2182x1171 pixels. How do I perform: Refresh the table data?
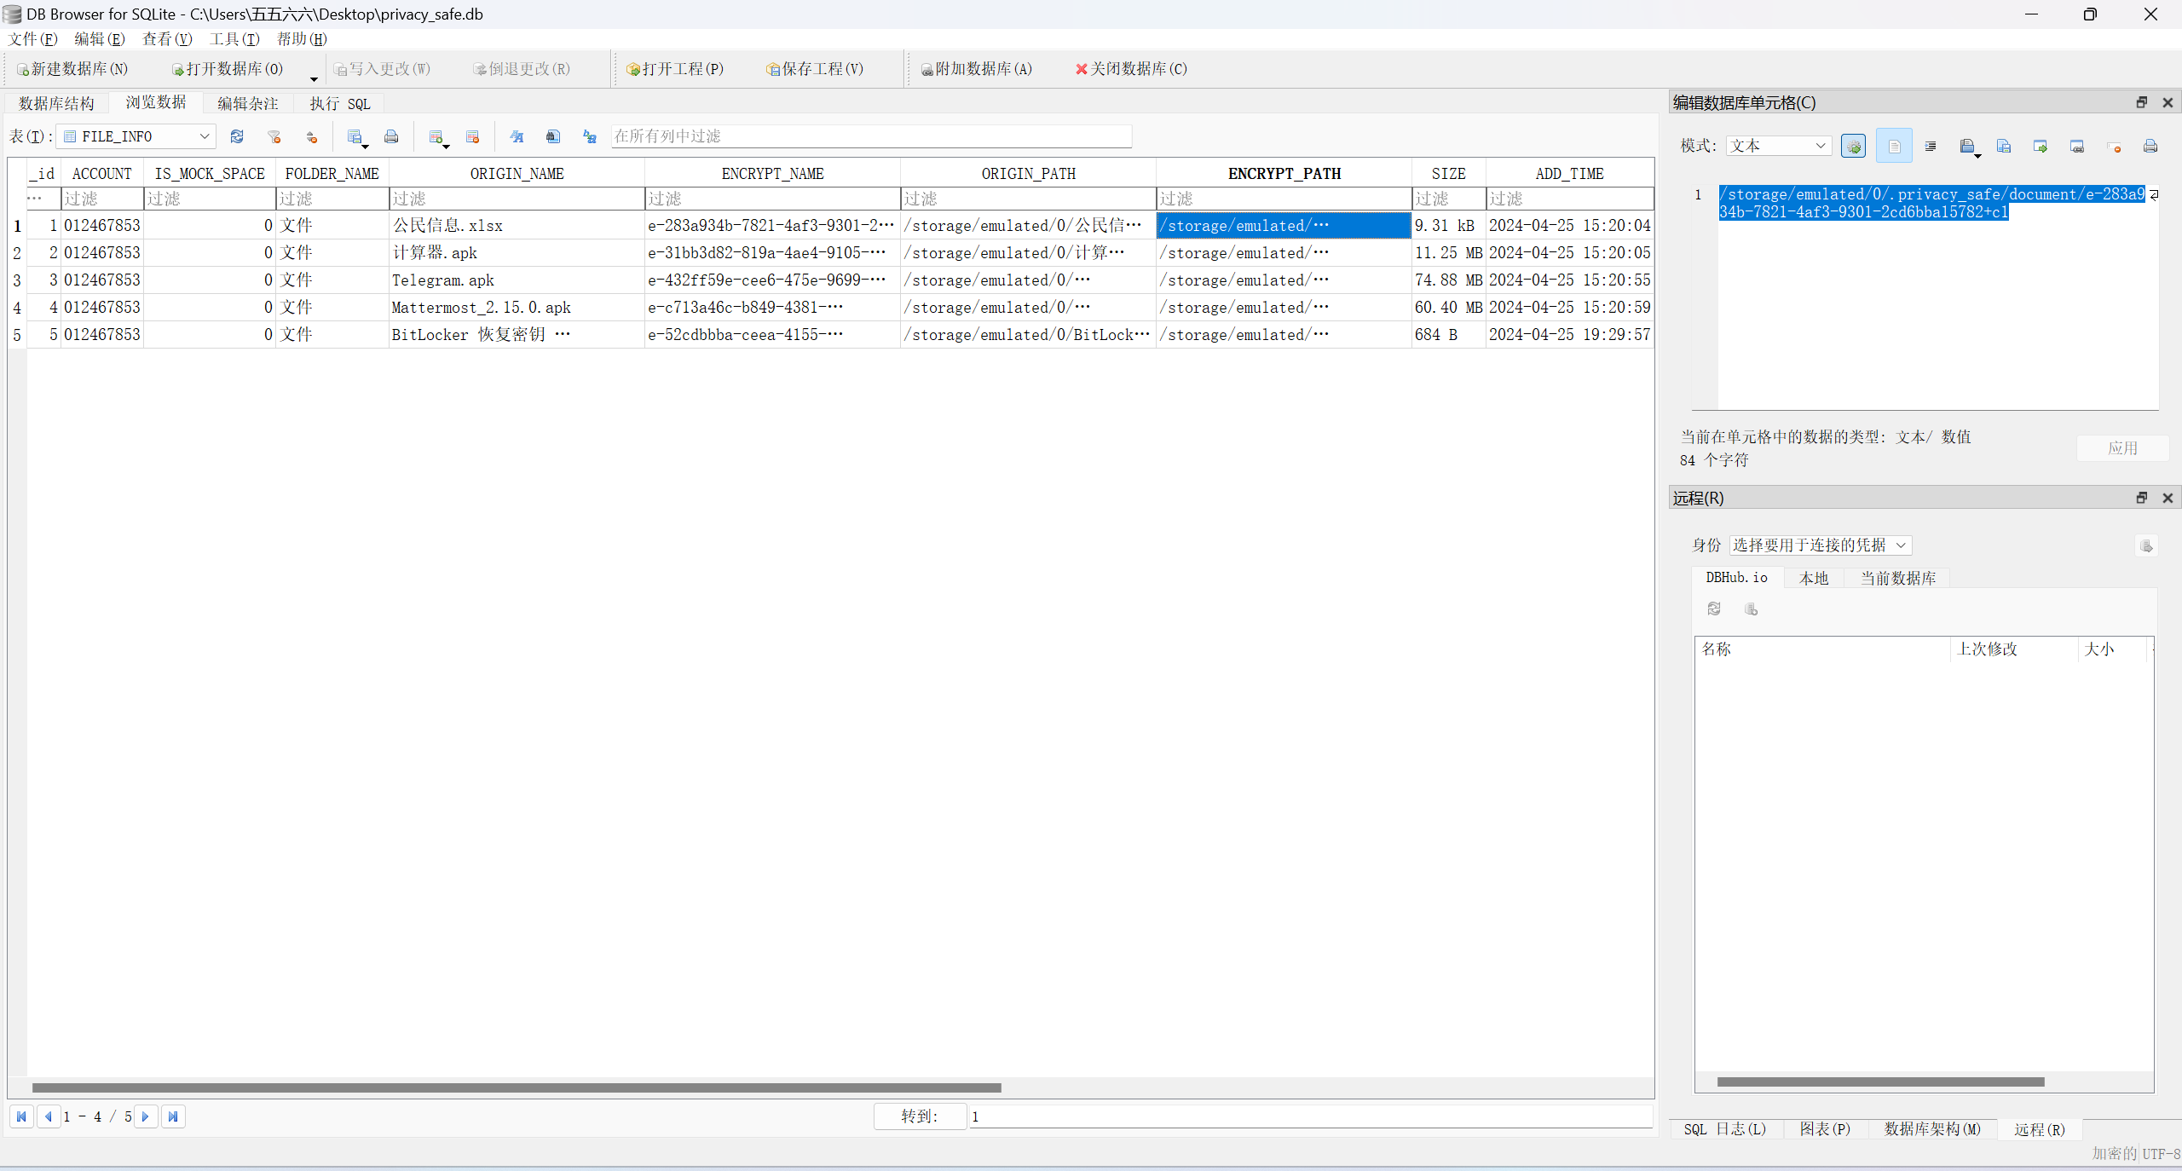click(237, 136)
